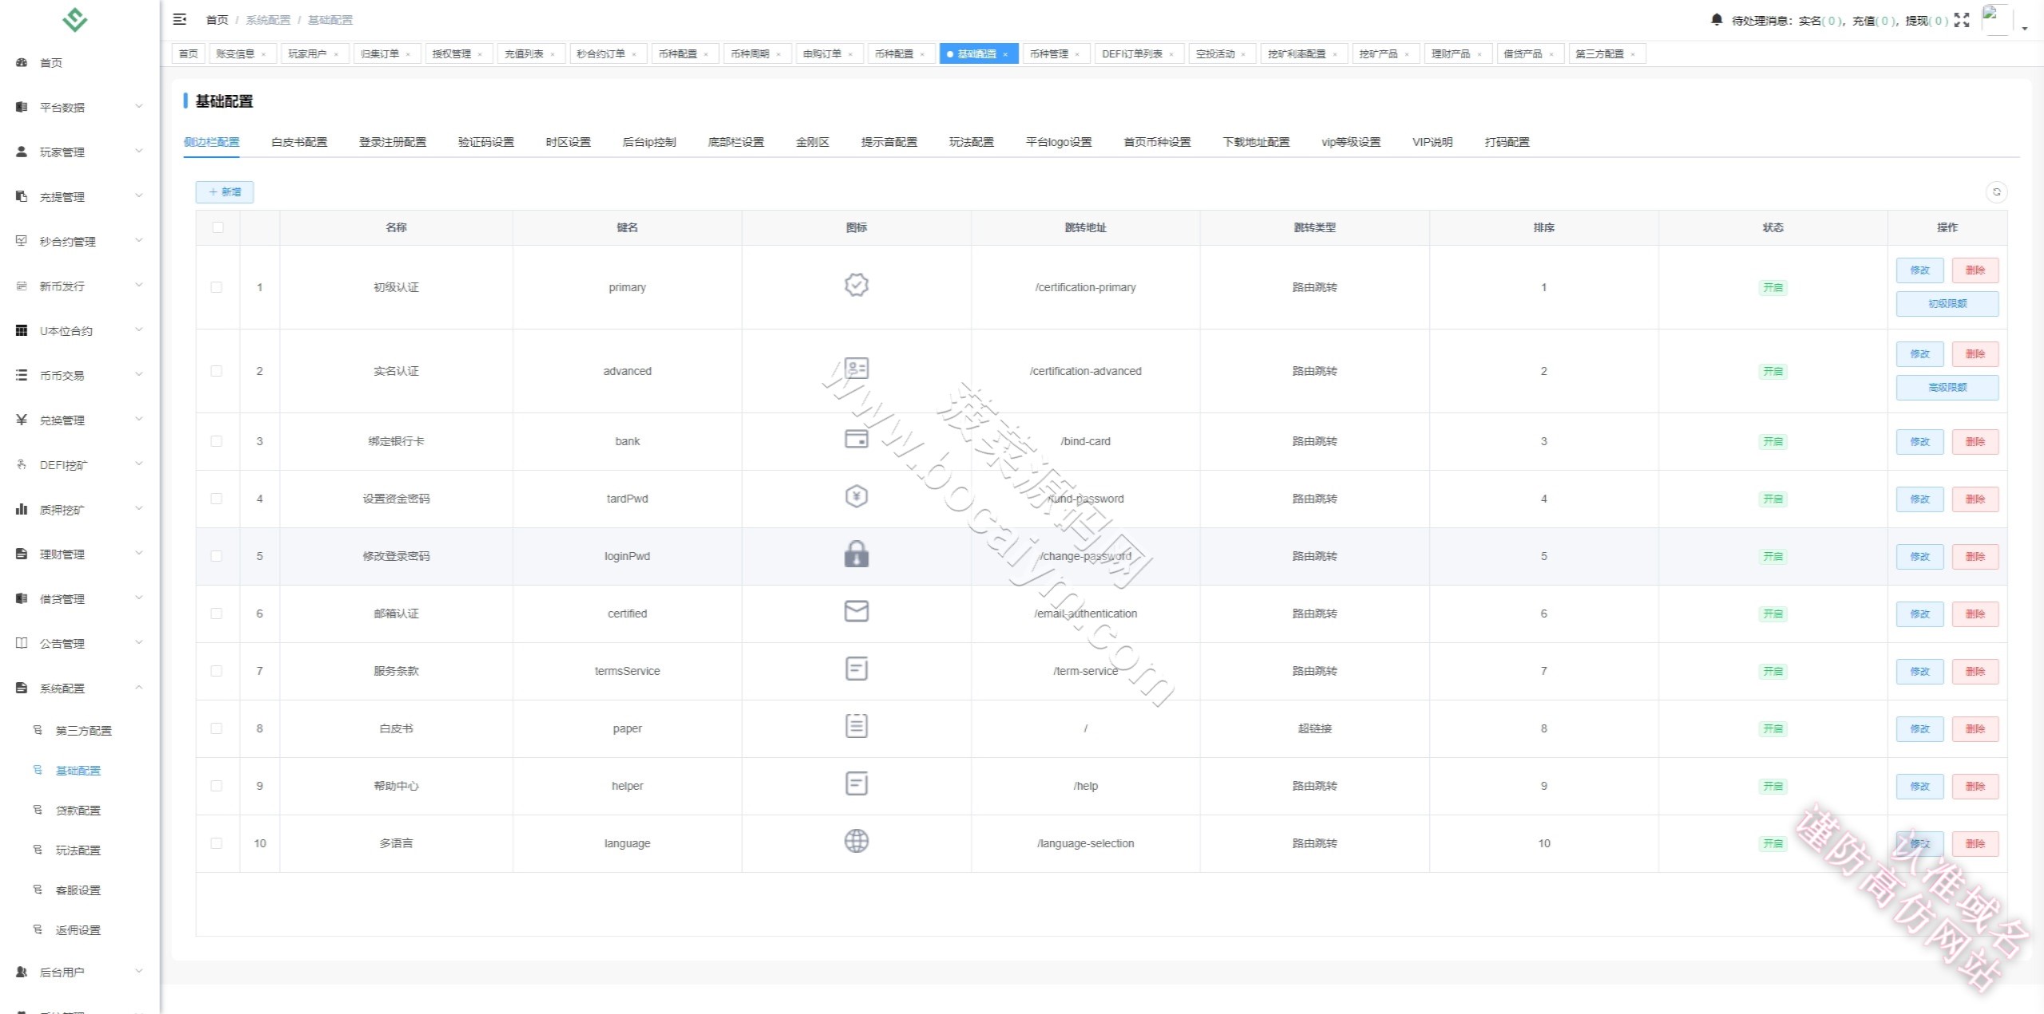
Task: Click the table refresh circle icon
Action: [1996, 192]
